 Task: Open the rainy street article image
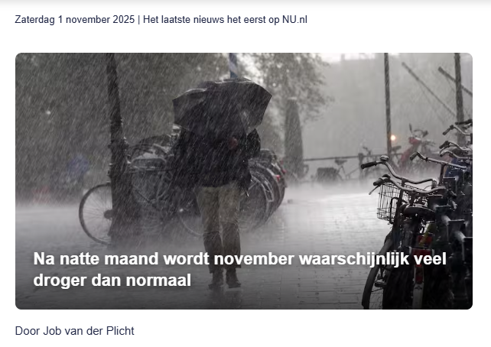244,181
